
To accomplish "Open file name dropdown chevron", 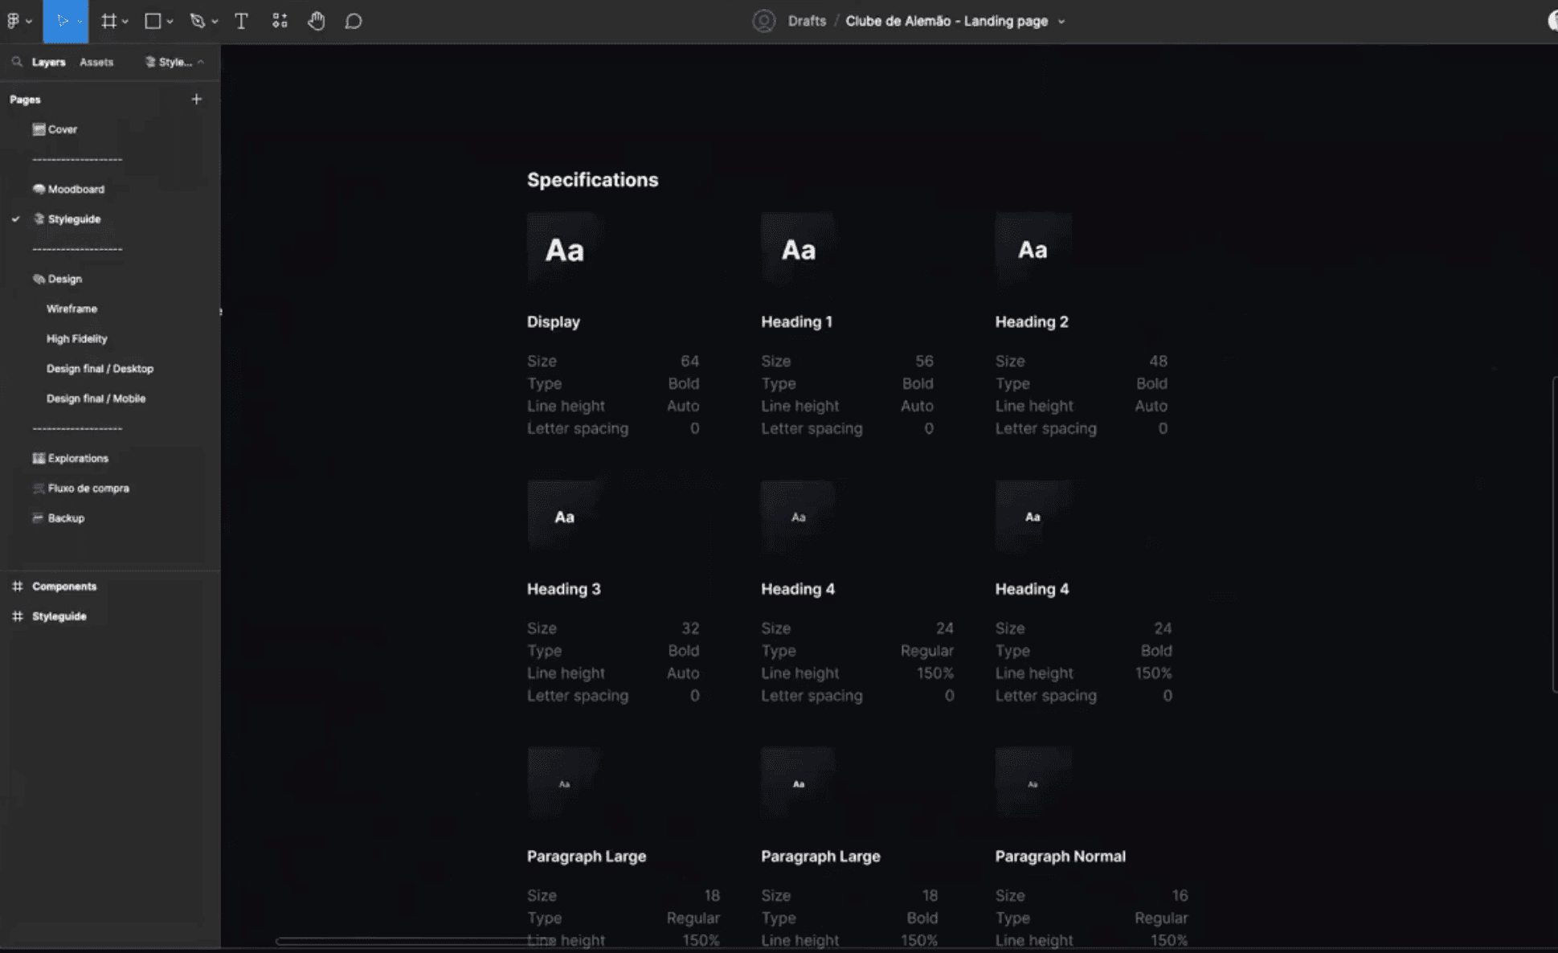I will [1061, 22].
